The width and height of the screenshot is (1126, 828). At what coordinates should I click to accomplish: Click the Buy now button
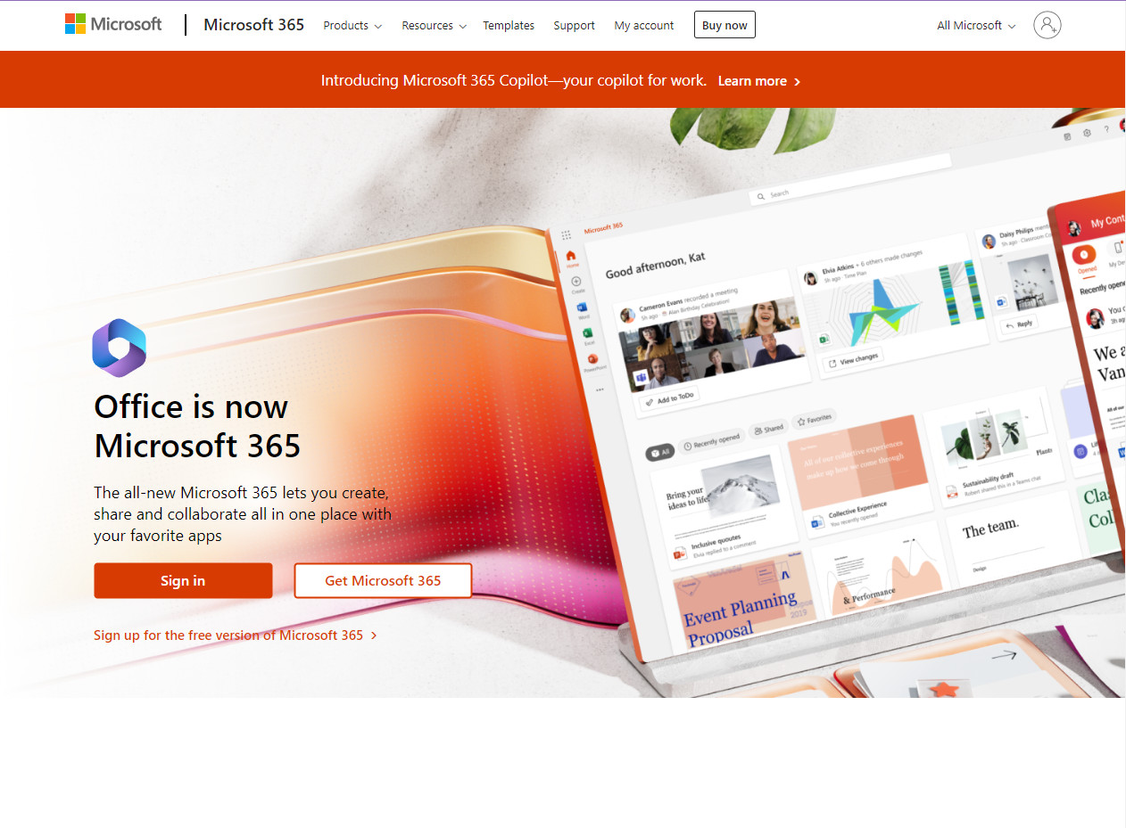pos(724,25)
